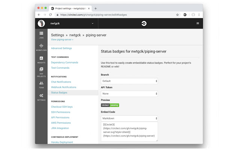The height and width of the screenshot is (150, 240).
Task: Click the circleci passing badge preview
Action: click(110, 105)
